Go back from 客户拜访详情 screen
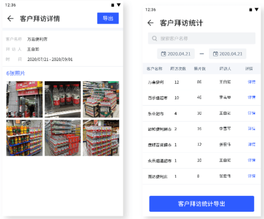264x219 pixels. point(11,18)
